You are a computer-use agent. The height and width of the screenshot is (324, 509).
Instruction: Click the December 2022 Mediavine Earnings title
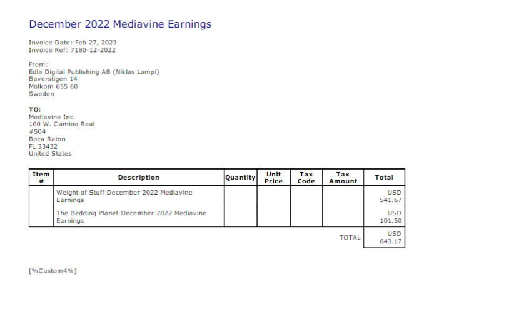tap(120, 24)
